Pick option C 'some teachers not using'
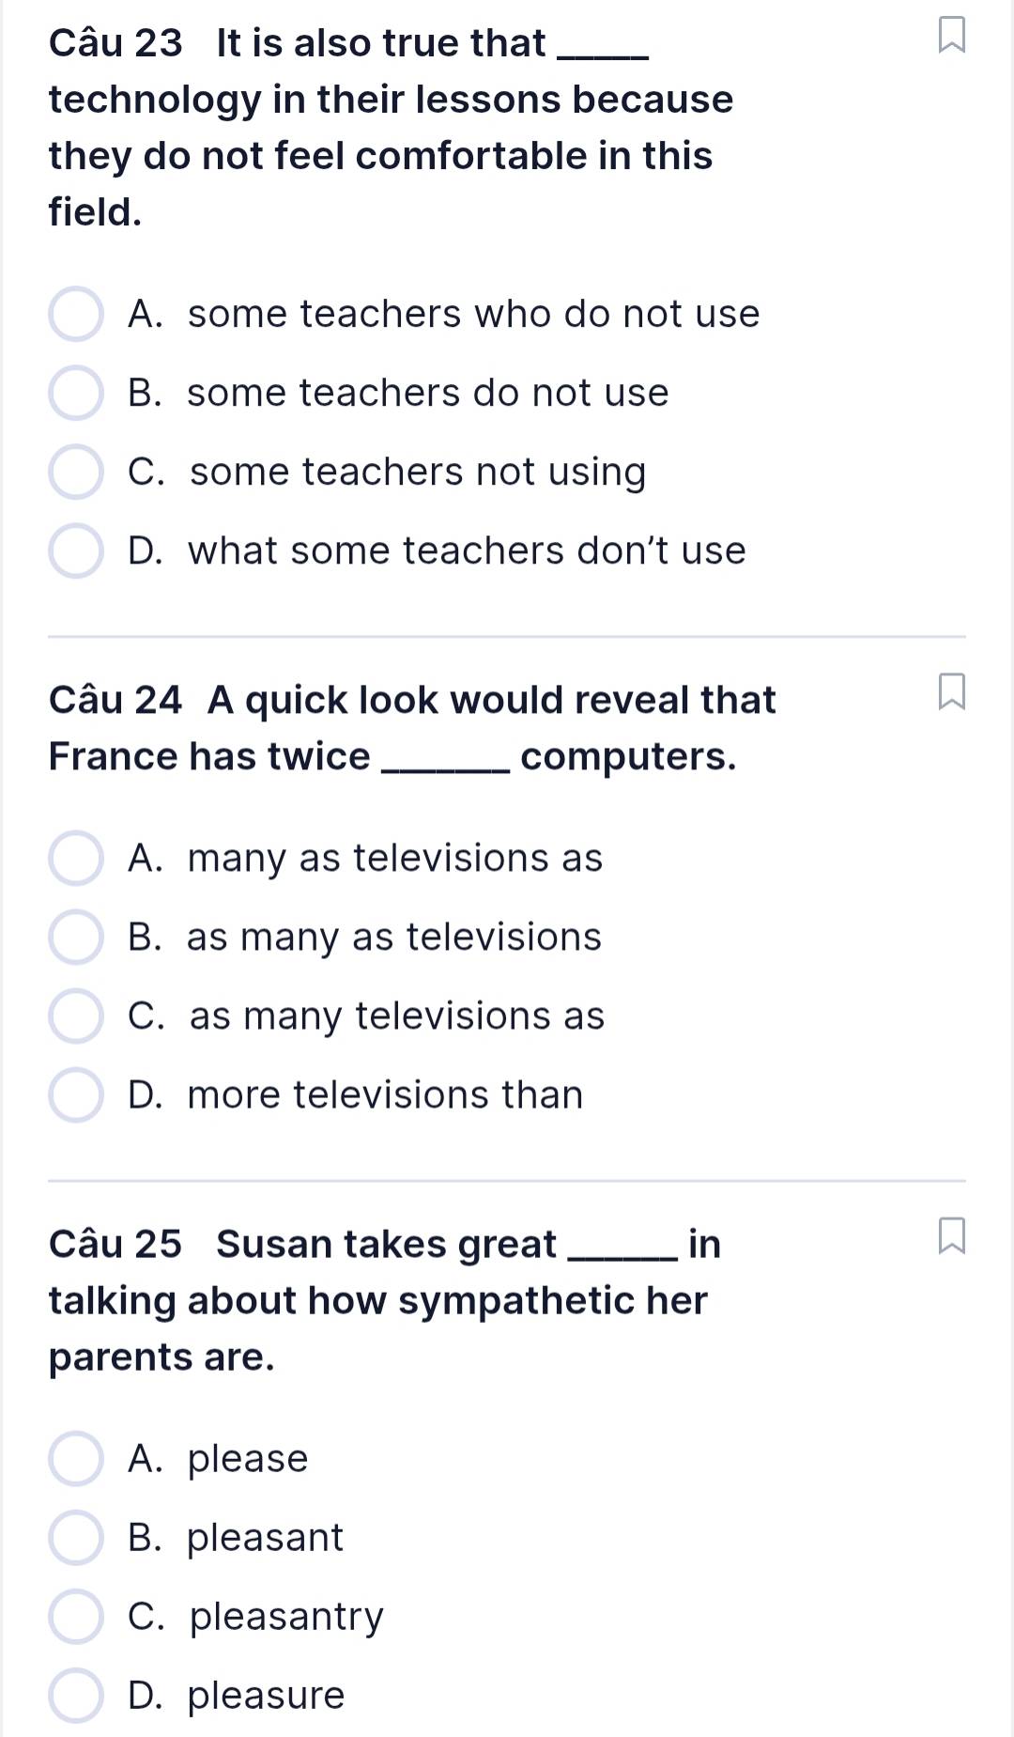 tap(76, 473)
